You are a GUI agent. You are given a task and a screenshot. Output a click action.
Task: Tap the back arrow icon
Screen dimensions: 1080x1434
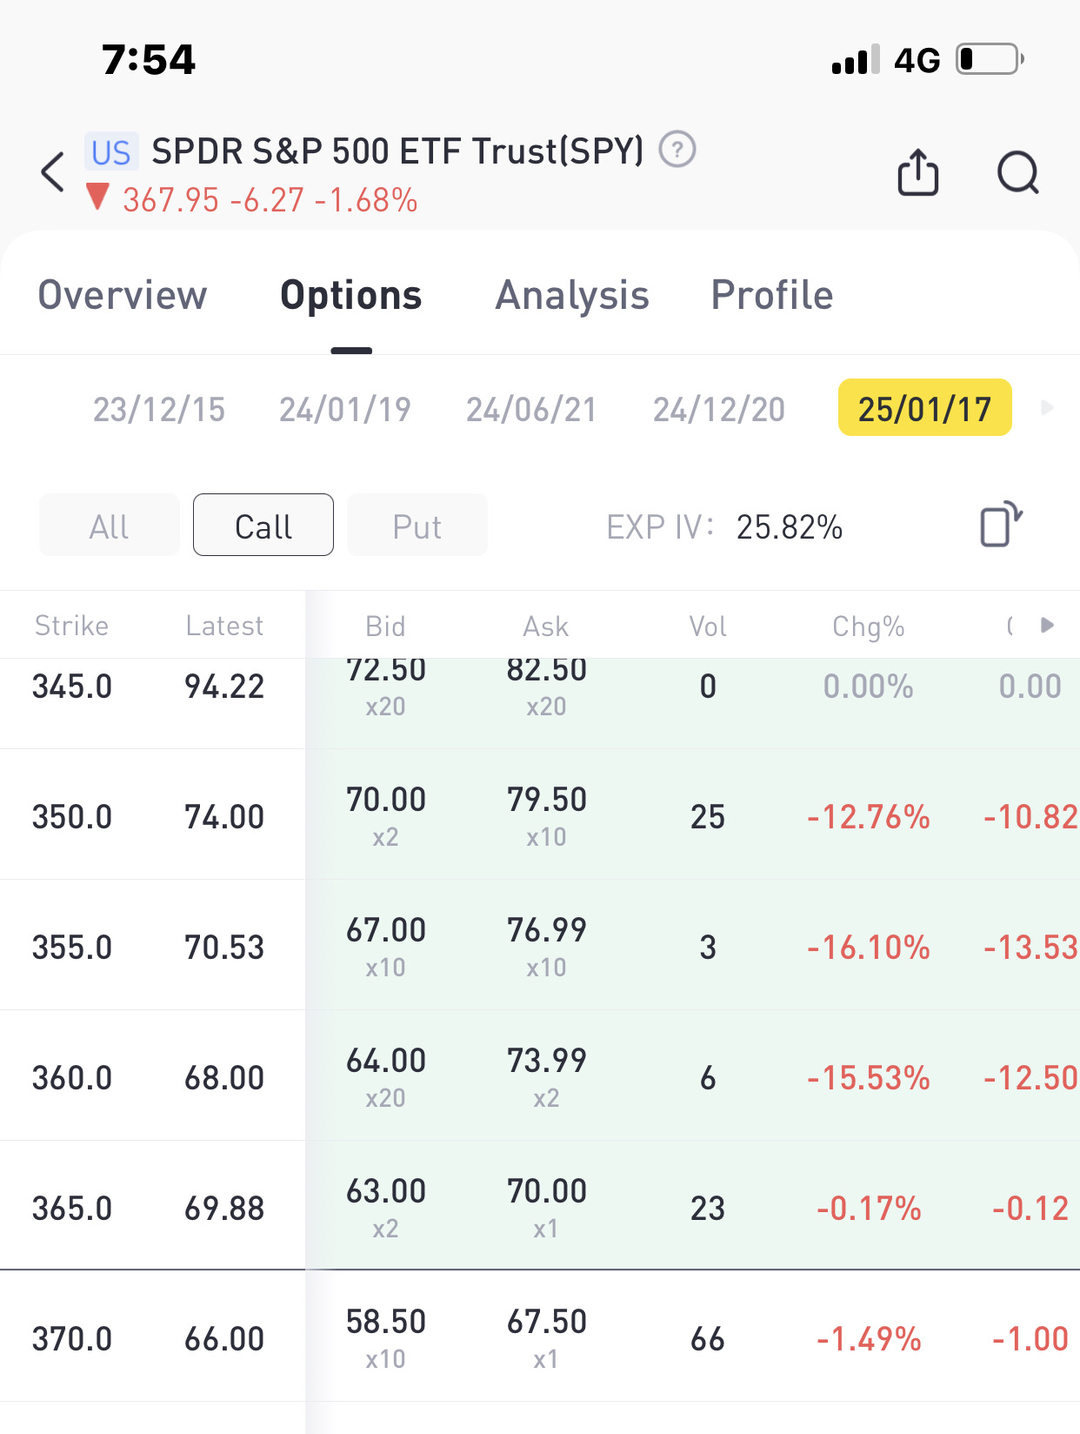pyautogui.click(x=53, y=171)
